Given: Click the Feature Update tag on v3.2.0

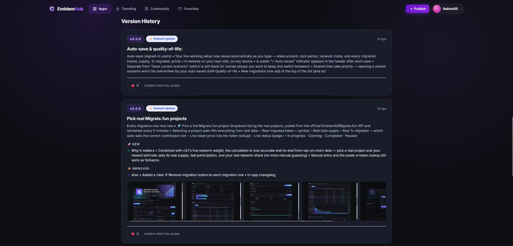Looking at the screenshot, I should click(162, 109).
